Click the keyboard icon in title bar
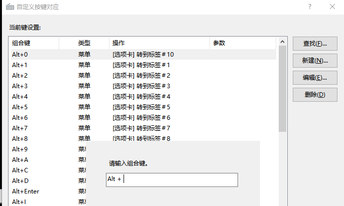344x206 pixels. pos(10,7)
